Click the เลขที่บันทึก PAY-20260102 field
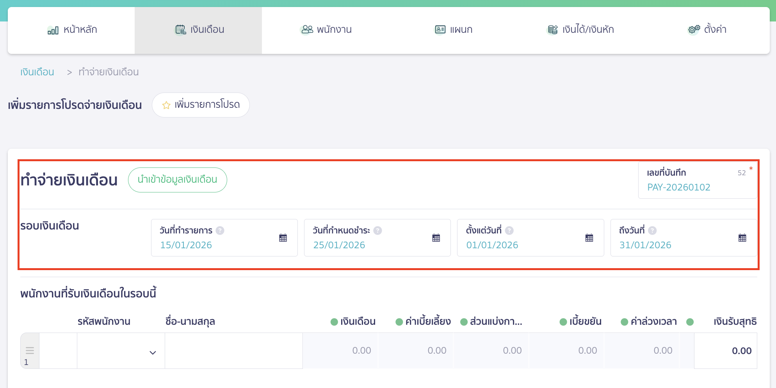 [678, 187]
